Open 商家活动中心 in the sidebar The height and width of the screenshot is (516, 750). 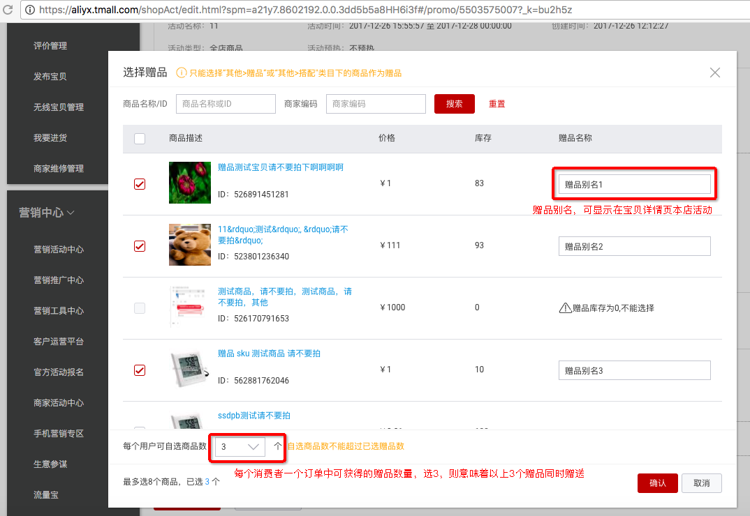click(59, 403)
